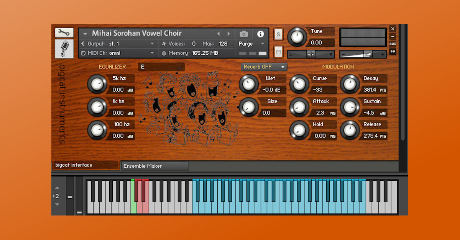Click the 100 hz equalizer knob
This screenshot has width=460, height=240.
[97, 130]
